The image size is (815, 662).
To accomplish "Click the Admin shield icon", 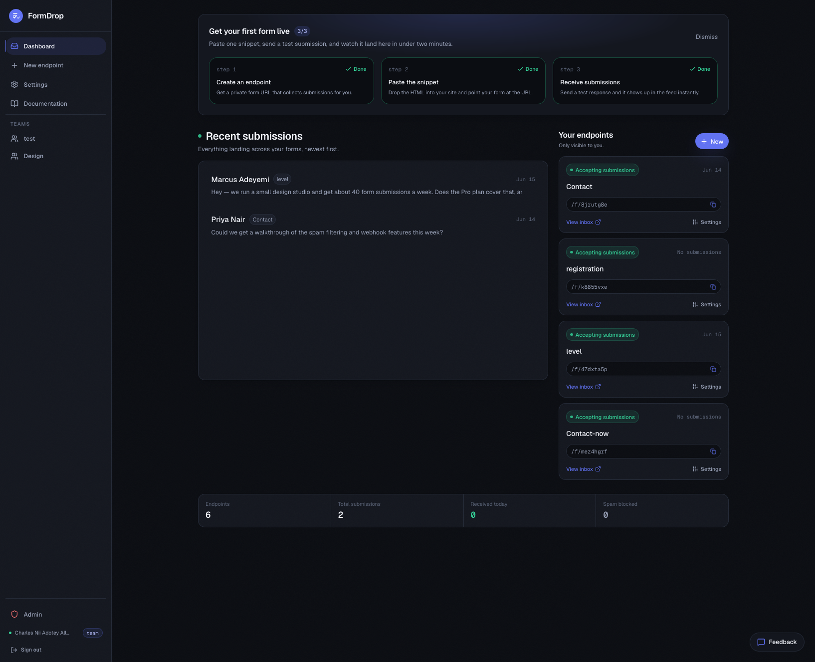I will click(x=14, y=615).
